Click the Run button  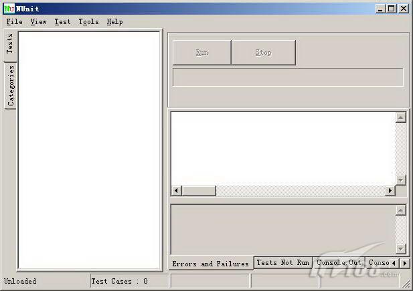point(201,53)
